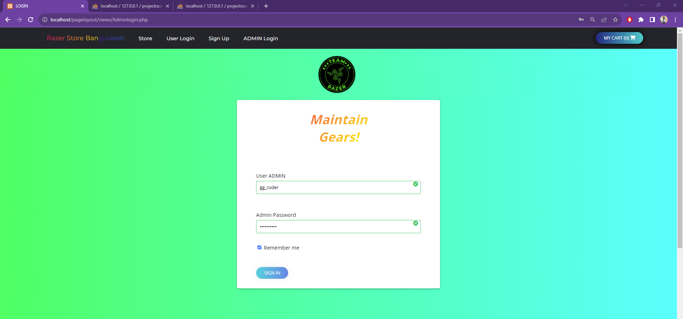
Task: Open Chrome three-dot menu
Action: coord(675,20)
